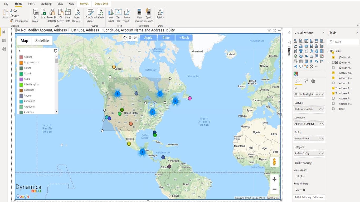The height and width of the screenshot is (202, 360).
Task: Select the R script visual icon
Action: 311,61
